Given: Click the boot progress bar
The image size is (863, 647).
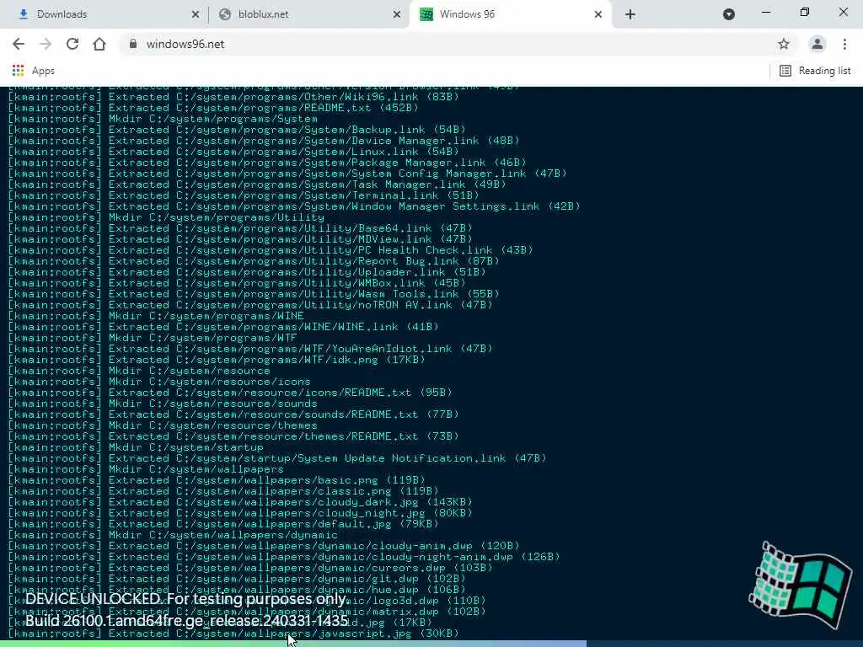Looking at the screenshot, I should click(431, 643).
